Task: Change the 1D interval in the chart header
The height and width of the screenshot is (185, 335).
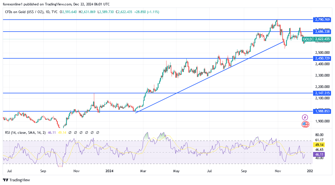Action: 48,12
